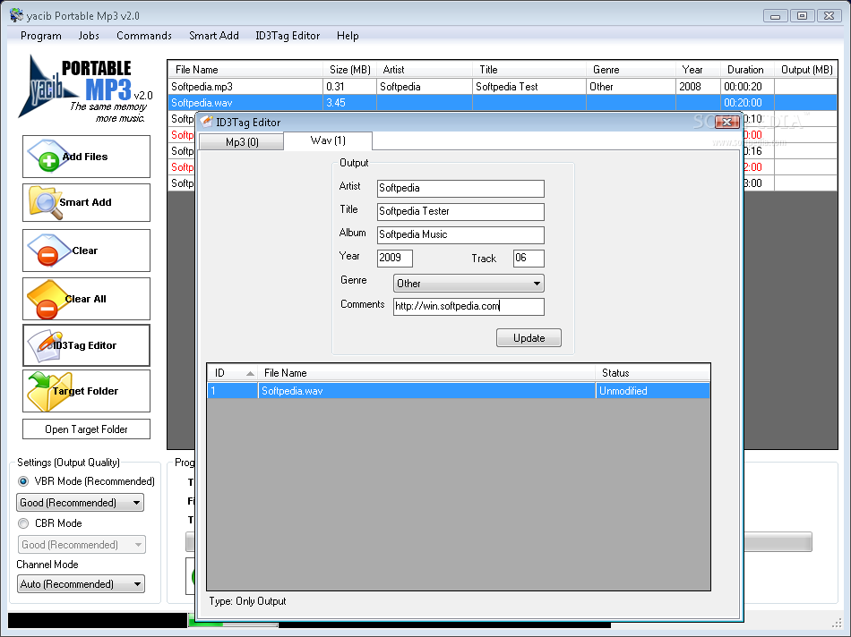This screenshot has width=851, height=637.
Task: Switch to the Mp3 (0) tab
Action: coord(242,142)
